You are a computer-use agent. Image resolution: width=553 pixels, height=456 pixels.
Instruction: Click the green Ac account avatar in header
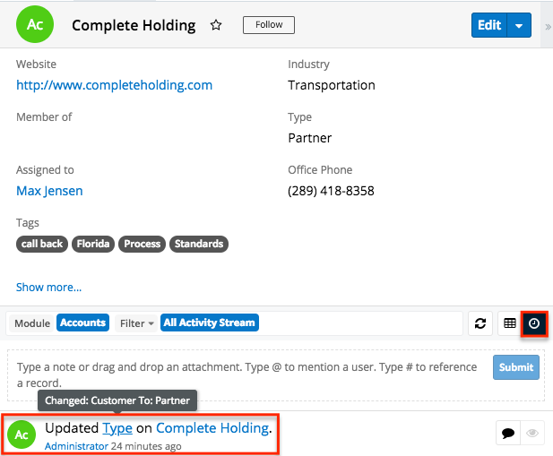tap(35, 24)
